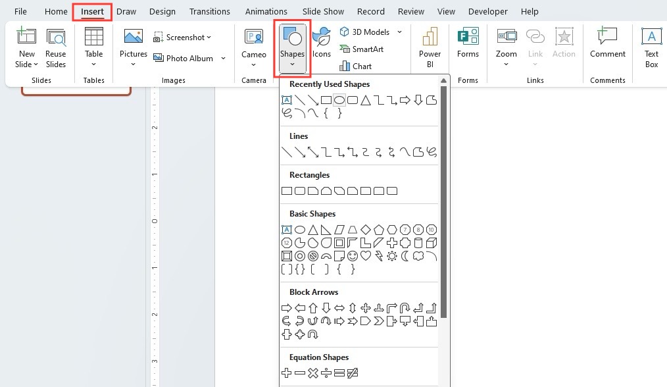Choose the Cube in Basic Shapes
The height and width of the screenshot is (387, 667).
[x=432, y=243]
